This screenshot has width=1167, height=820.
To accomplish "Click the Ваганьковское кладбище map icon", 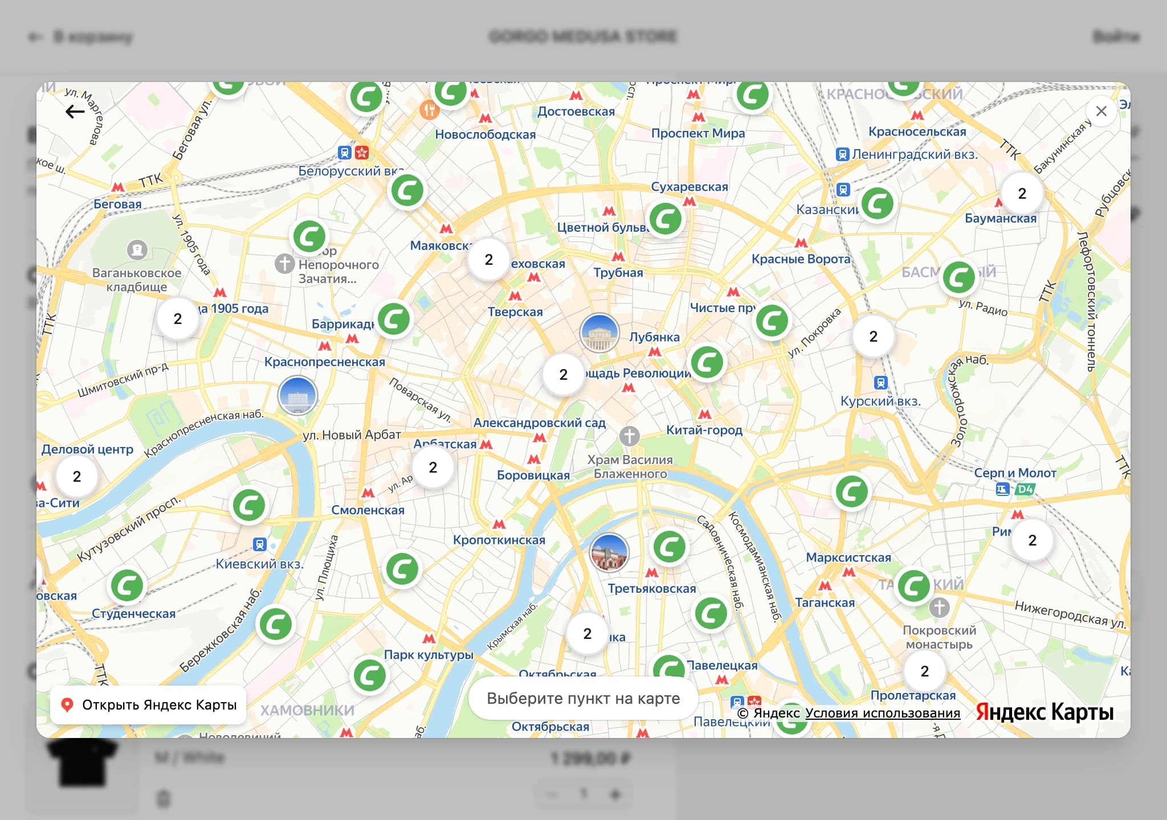I will coord(137,249).
